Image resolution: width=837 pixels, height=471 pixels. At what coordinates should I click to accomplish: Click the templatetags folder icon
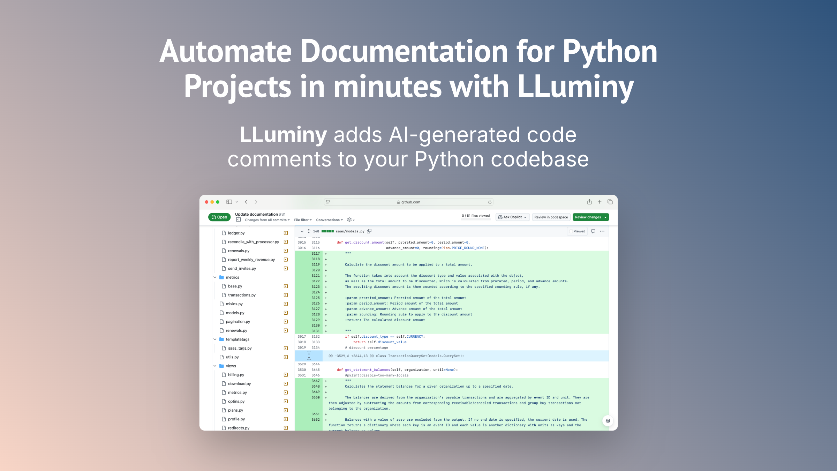[221, 339]
